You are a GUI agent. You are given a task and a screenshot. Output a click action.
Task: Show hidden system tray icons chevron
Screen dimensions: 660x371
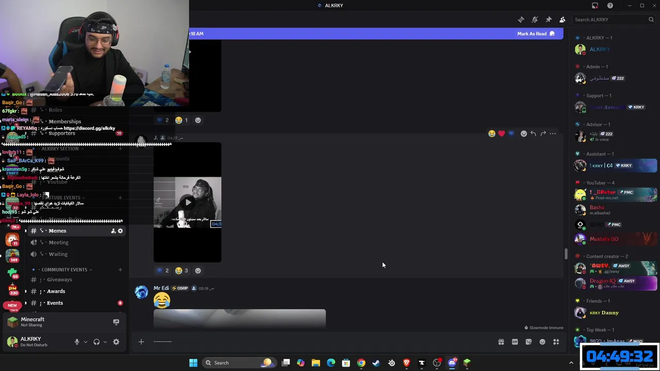[571, 363]
